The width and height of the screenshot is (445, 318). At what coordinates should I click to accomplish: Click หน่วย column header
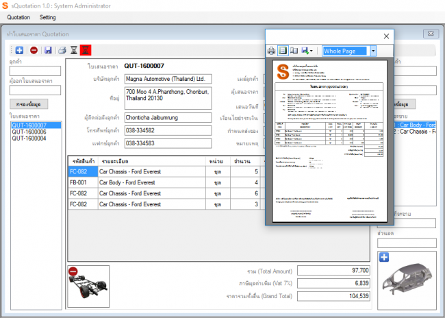tap(218, 161)
